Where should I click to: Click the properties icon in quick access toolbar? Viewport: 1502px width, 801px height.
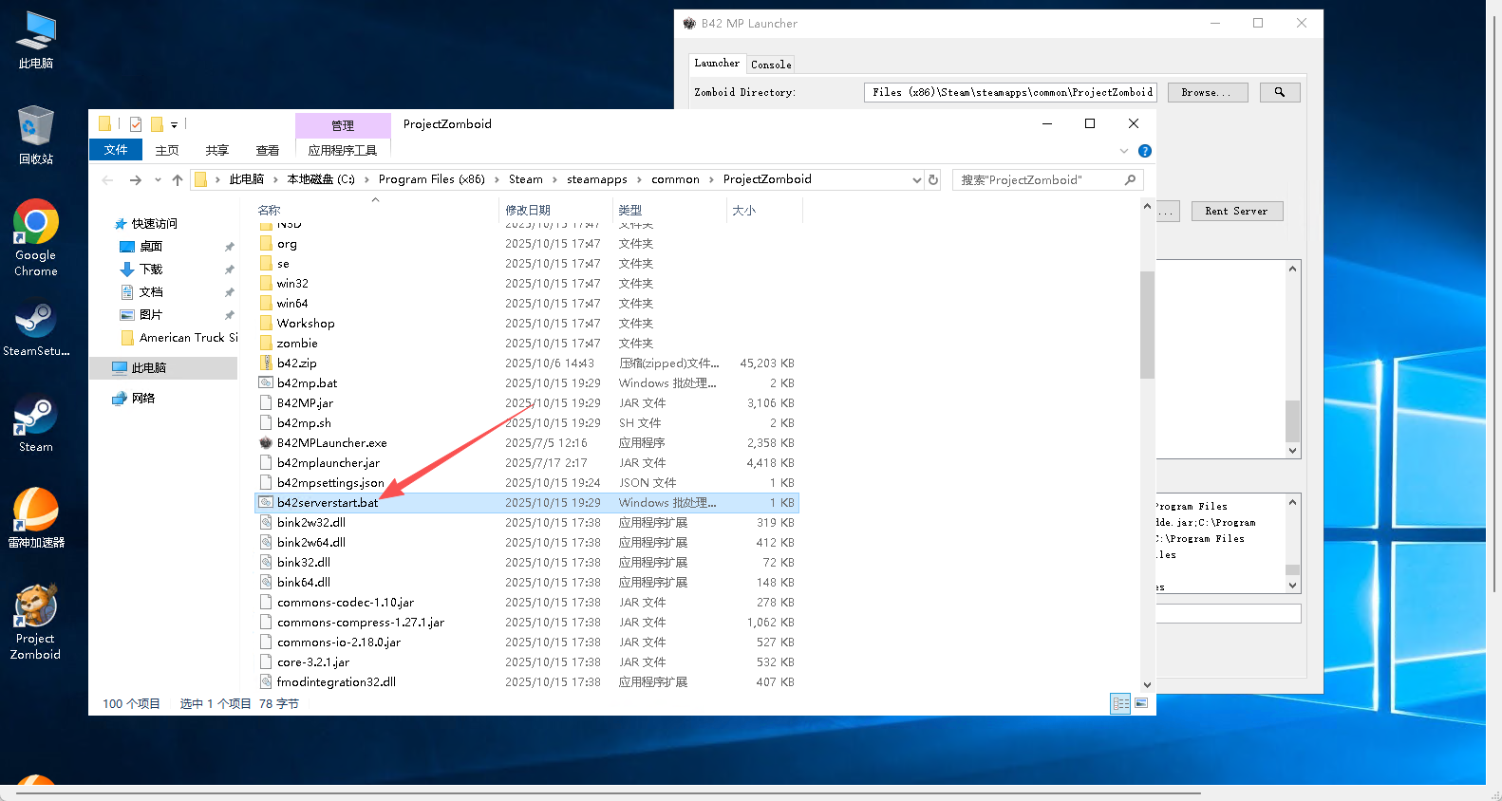pyautogui.click(x=136, y=124)
